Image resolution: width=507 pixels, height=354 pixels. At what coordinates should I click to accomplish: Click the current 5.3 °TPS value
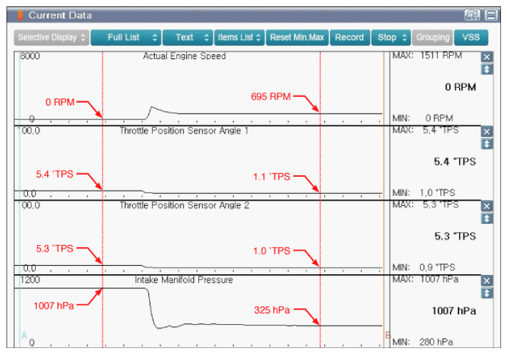click(455, 236)
